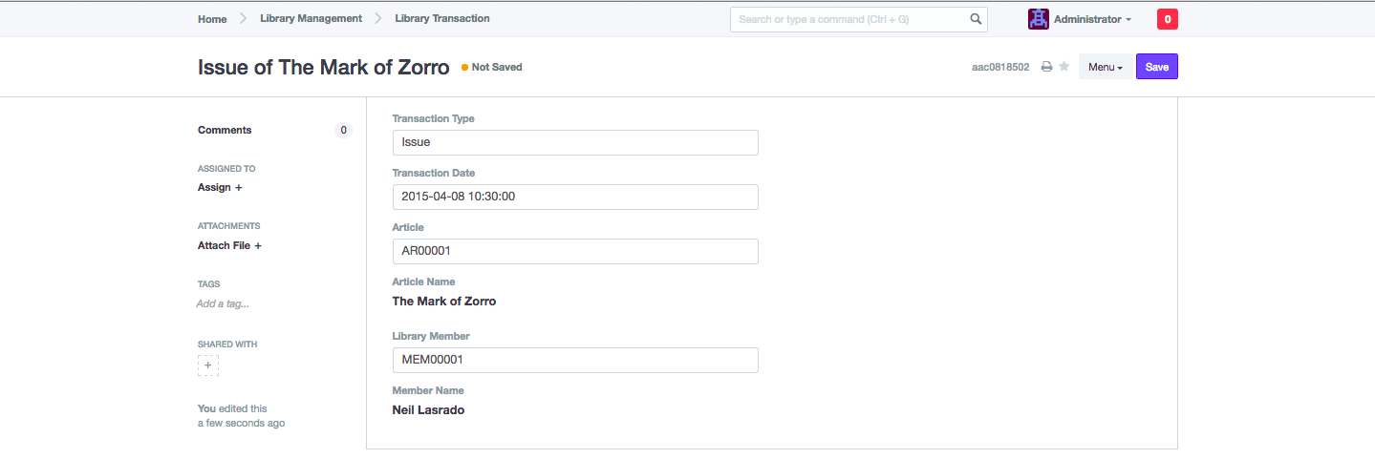This screenshot has height=459, width=1375.
Task: Click the comments count bubble
Action: point(343,130)
